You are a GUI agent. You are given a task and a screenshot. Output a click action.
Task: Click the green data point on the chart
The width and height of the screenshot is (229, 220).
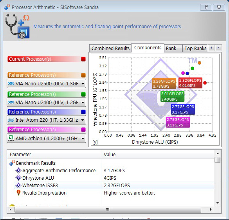click(192, 68)
